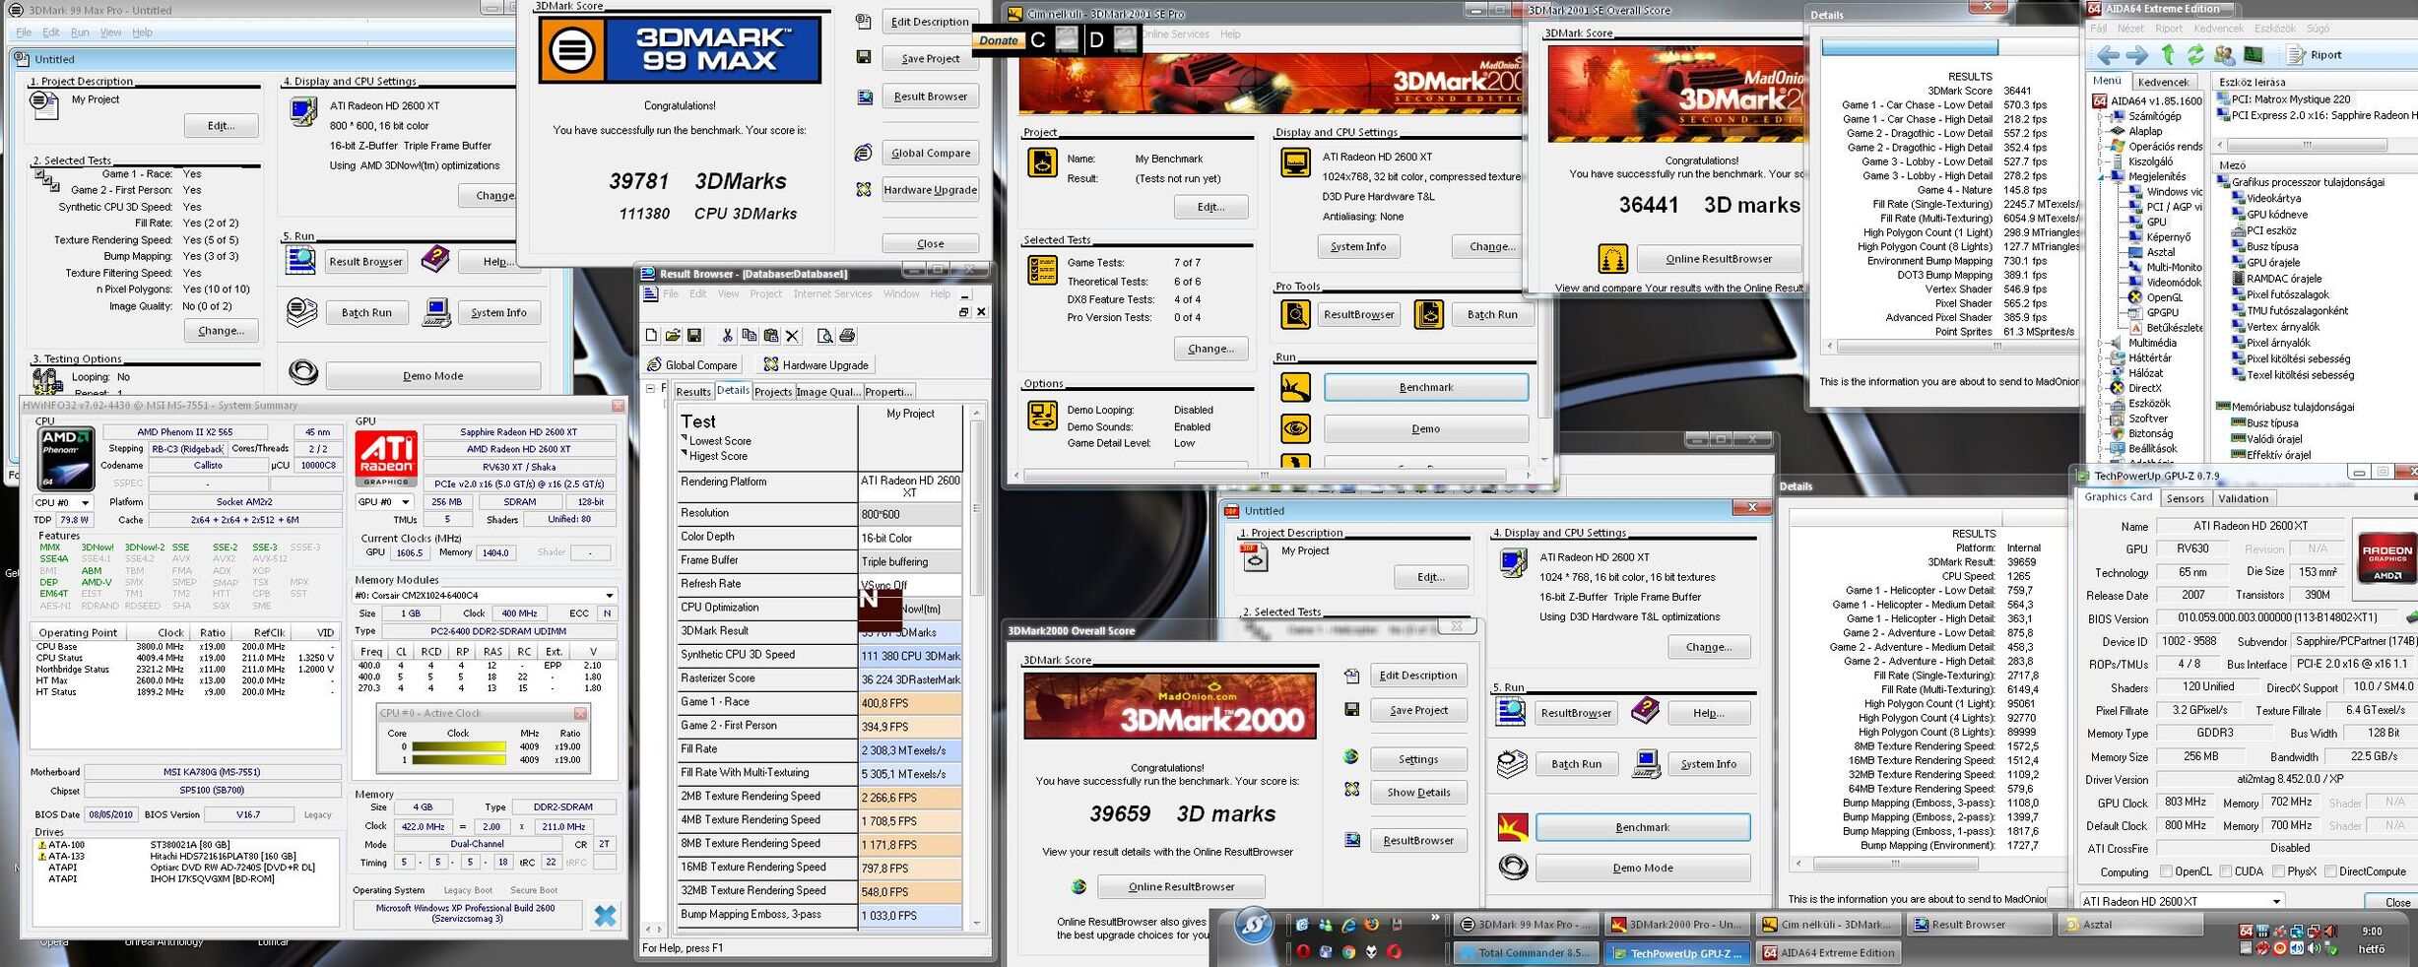Click Show Details in 3DMark2000 score dialog
2418x967 pixels.
(x=1418, y=793)
